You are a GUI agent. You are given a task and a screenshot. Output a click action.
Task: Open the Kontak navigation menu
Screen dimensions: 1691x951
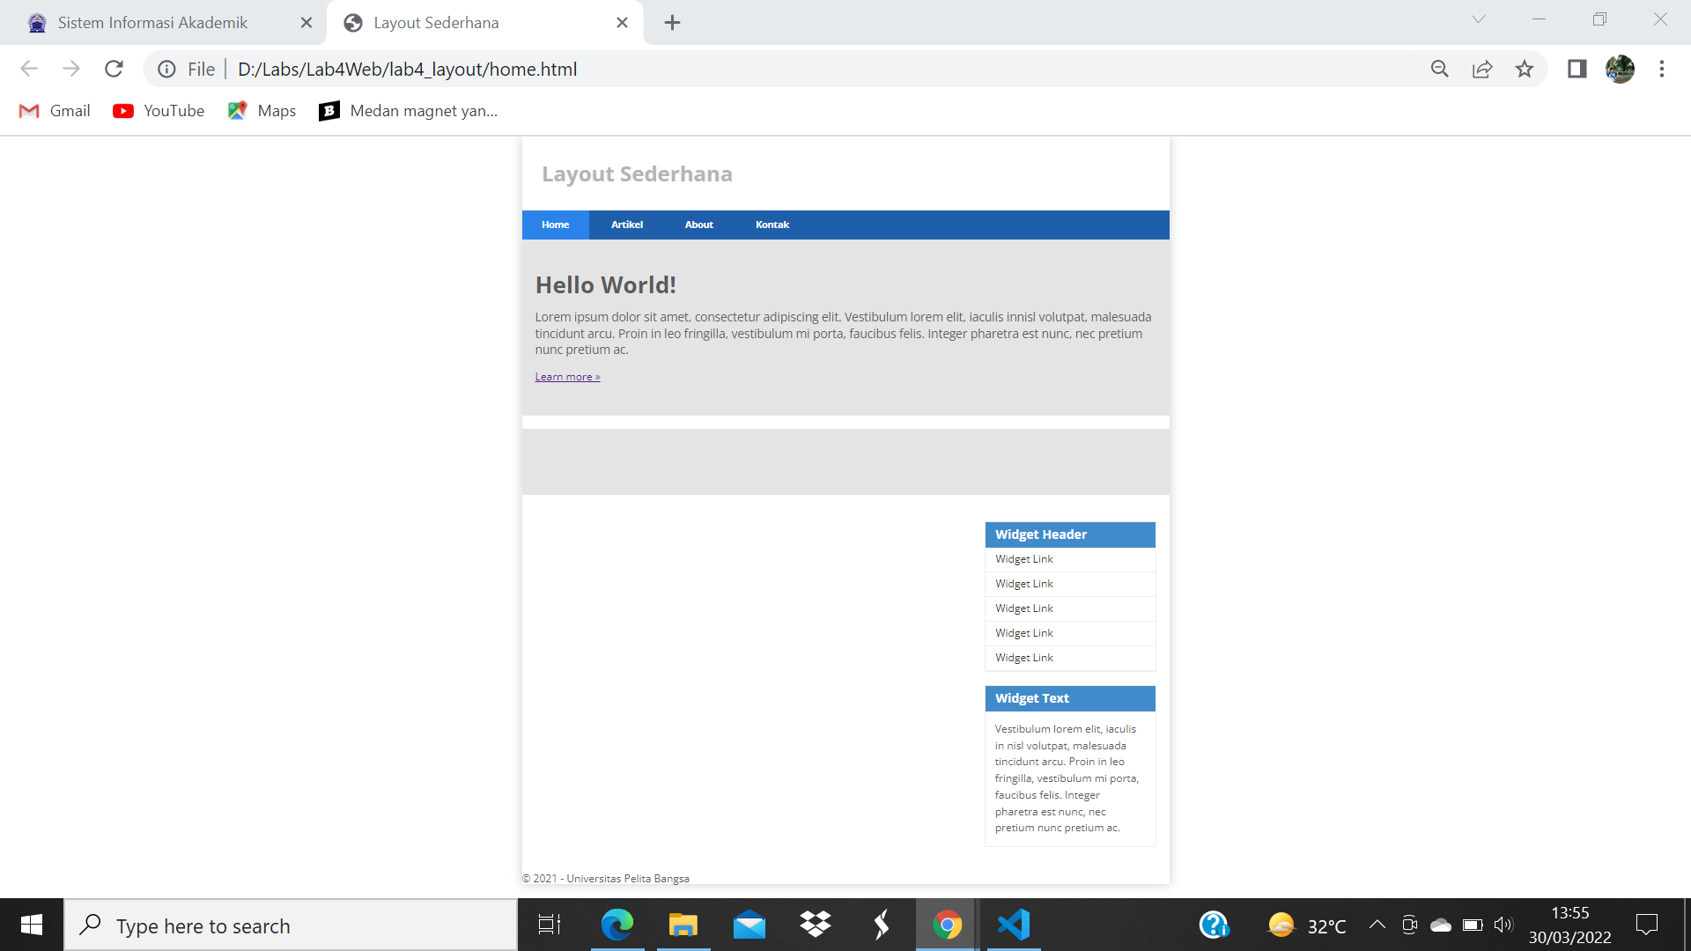[772, 225]
